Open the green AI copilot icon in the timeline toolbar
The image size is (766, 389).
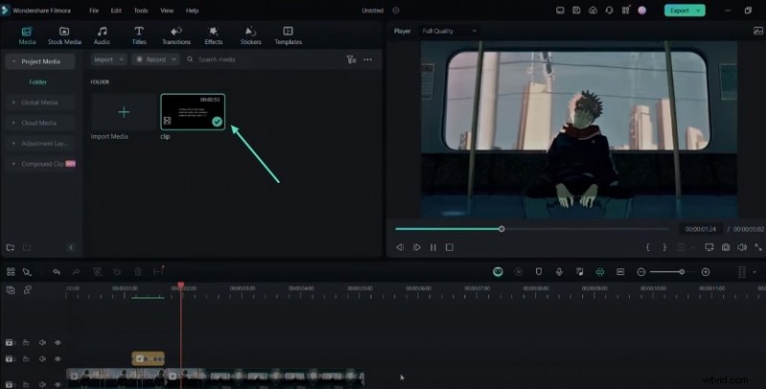(x=498, y=272)
